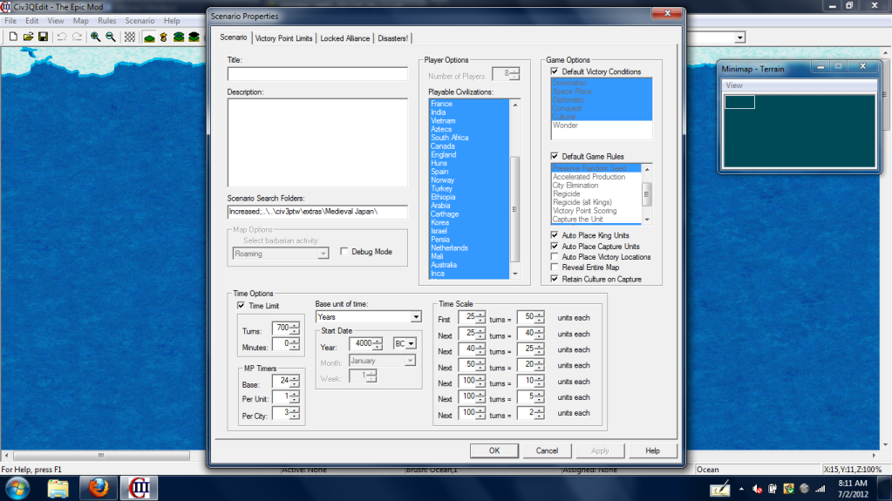Image resolution: width=892 pixels, height=501 pixels.
Task: Open the Windows Start orb
Action: tap(17, 489)
